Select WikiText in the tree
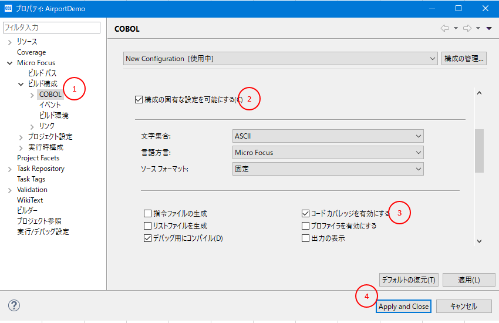This screenshot has height=323, width=499. [30, 200]
